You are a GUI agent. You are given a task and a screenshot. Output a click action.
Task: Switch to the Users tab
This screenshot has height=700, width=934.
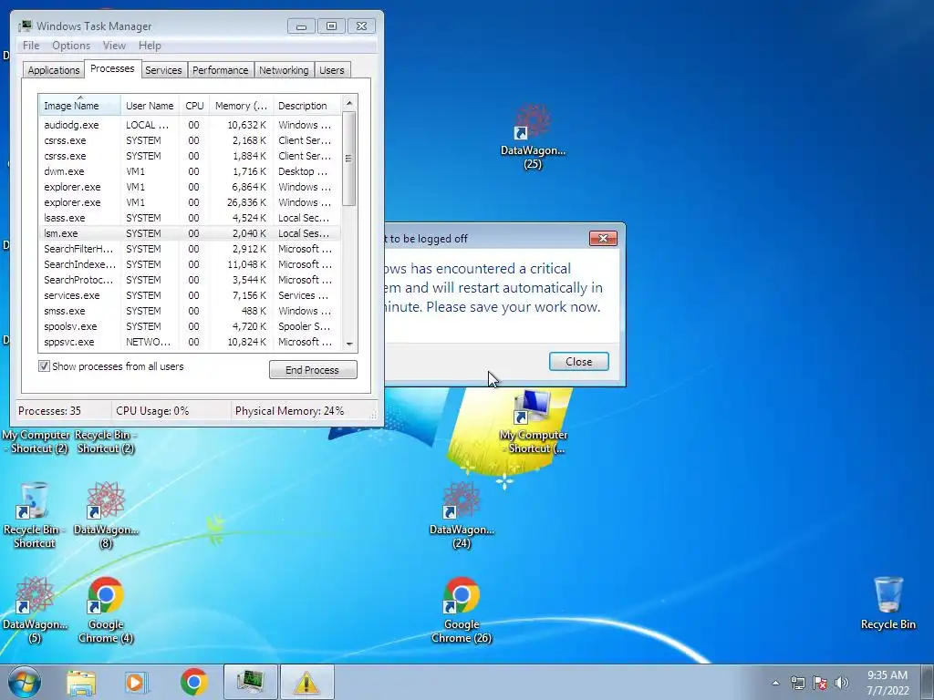pos(332,70)
